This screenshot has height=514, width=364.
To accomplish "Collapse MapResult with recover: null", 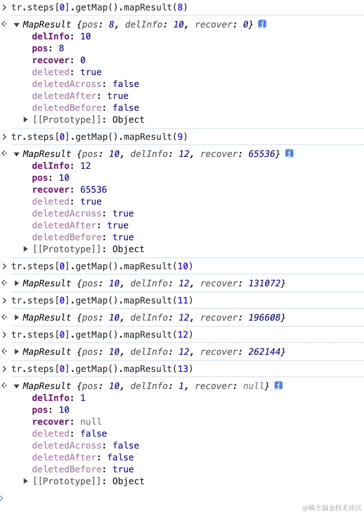I will 17,386.
